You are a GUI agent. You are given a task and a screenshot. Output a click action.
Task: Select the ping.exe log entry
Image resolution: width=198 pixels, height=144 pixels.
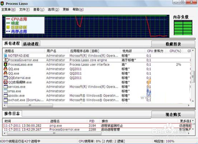pyautogui.click(x=97, y=126)
